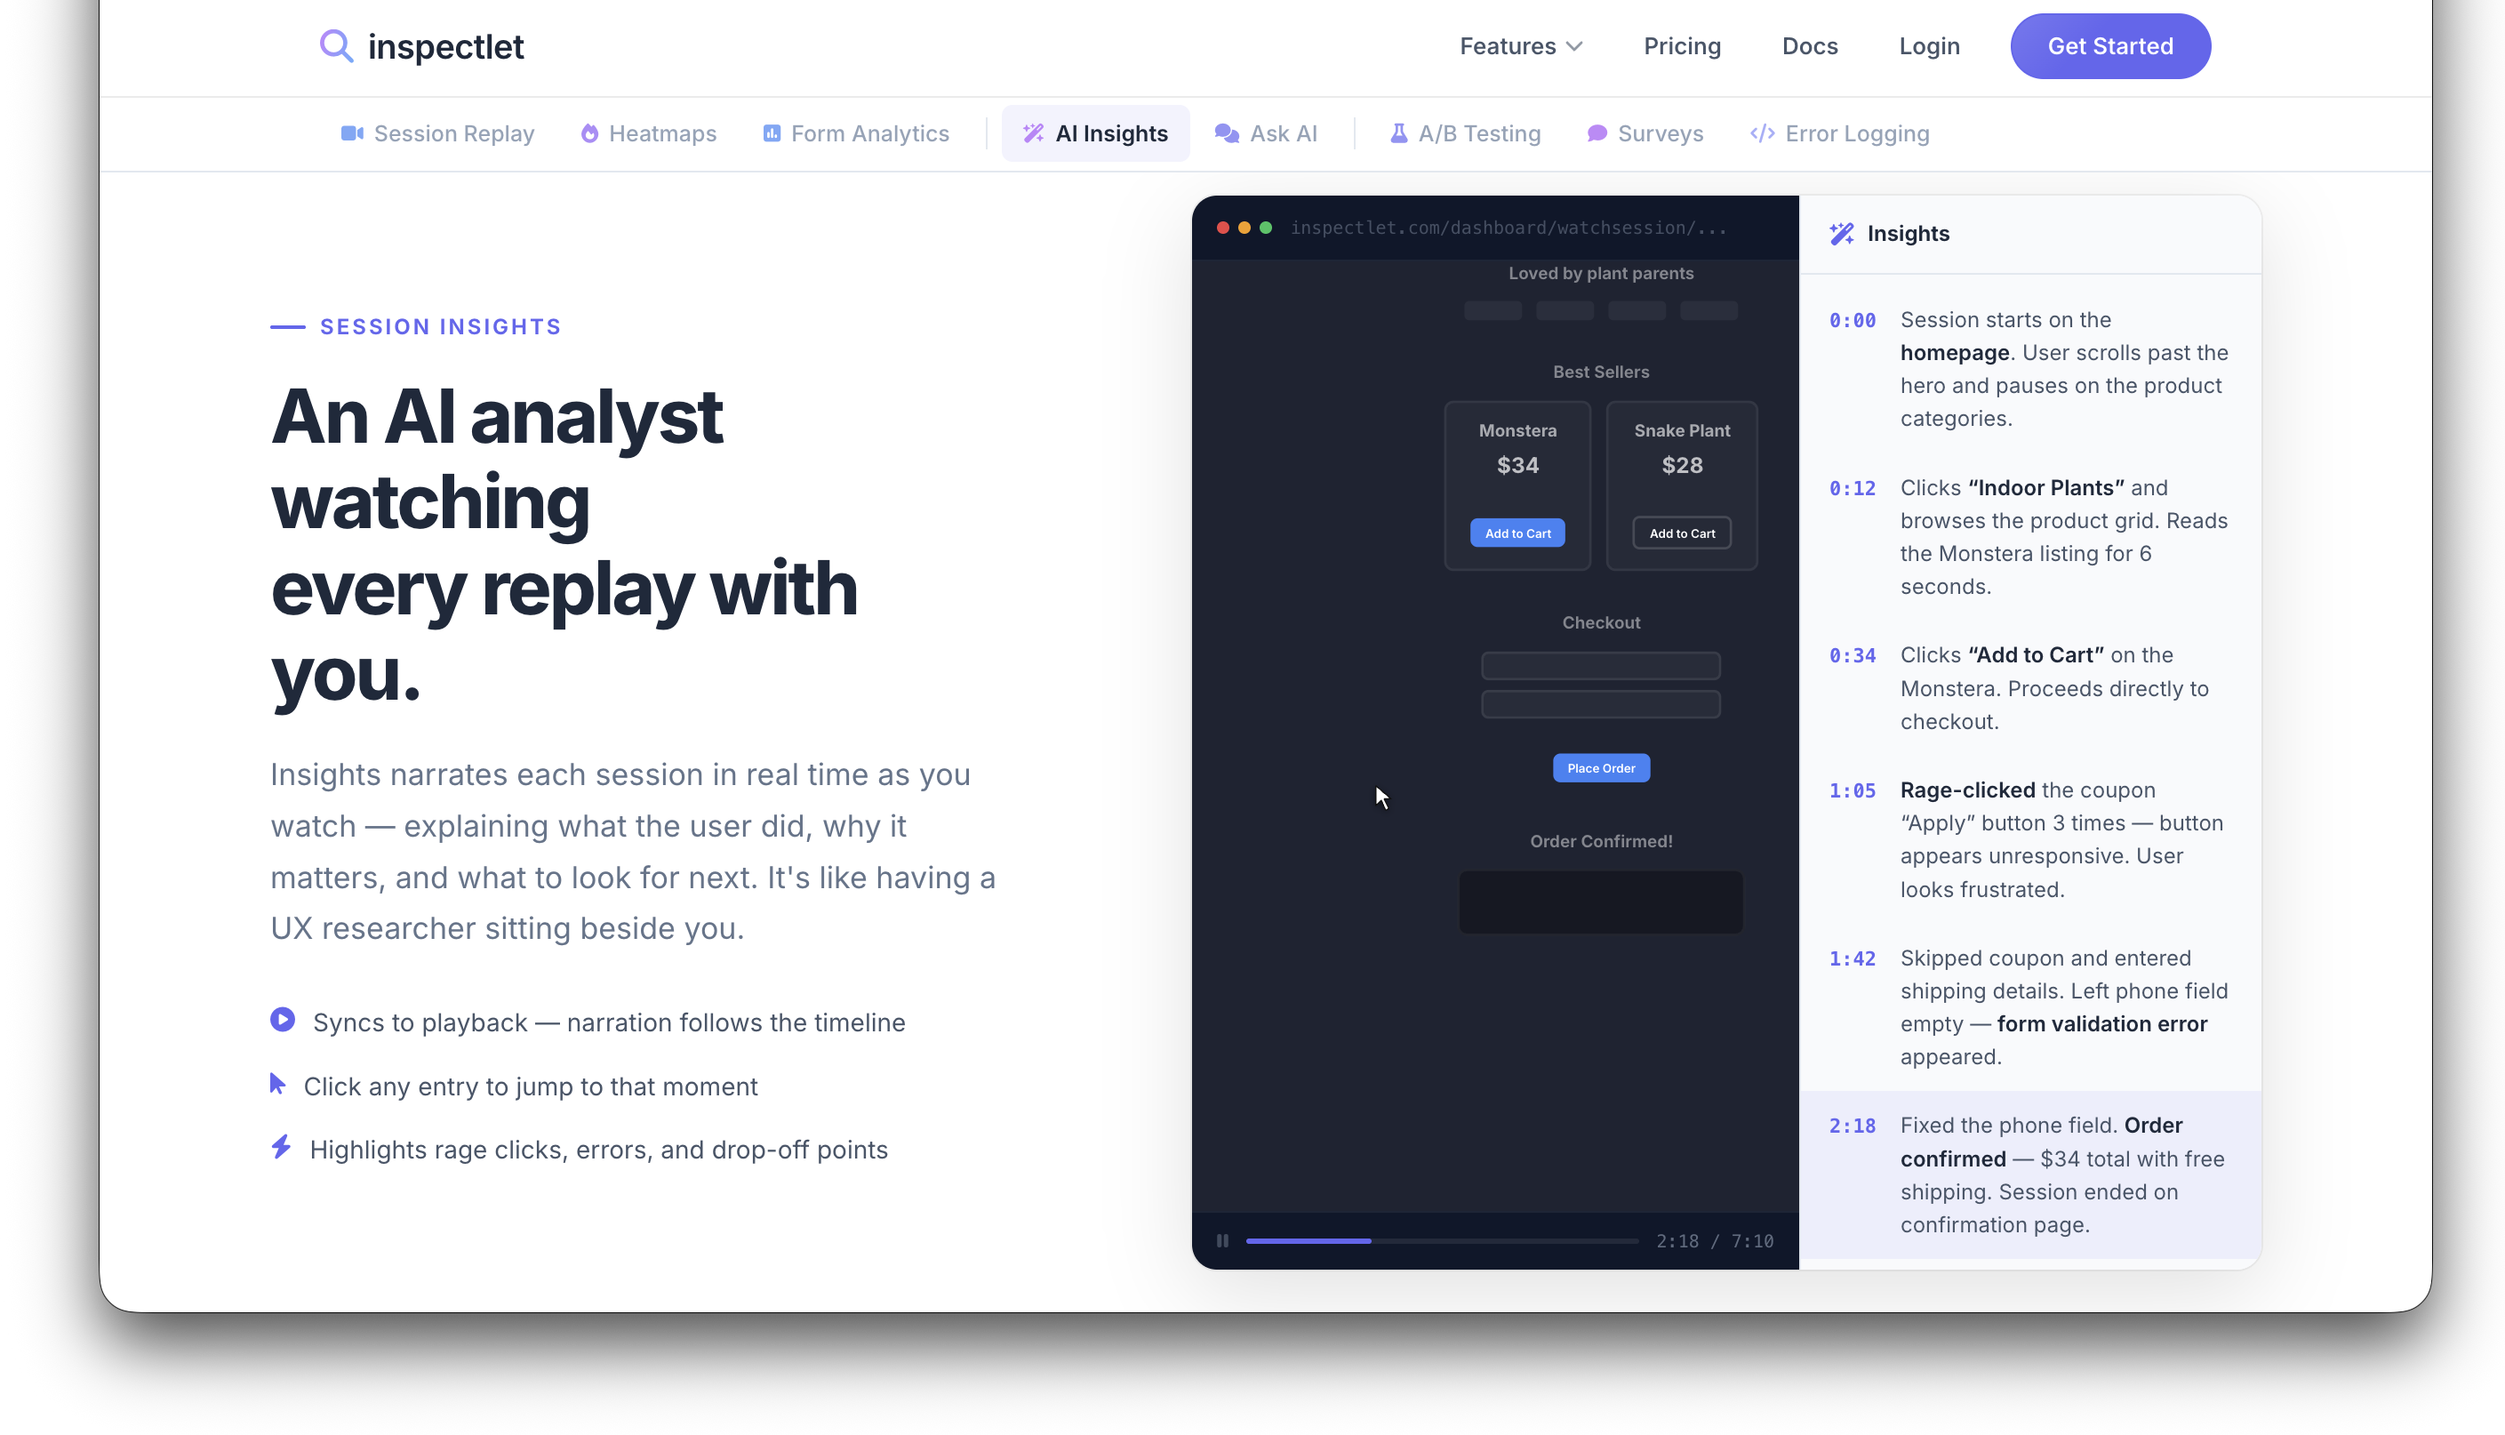Select the Ask AI chat bubble icon
2505x1435 pixels.
pos(1227,133)
